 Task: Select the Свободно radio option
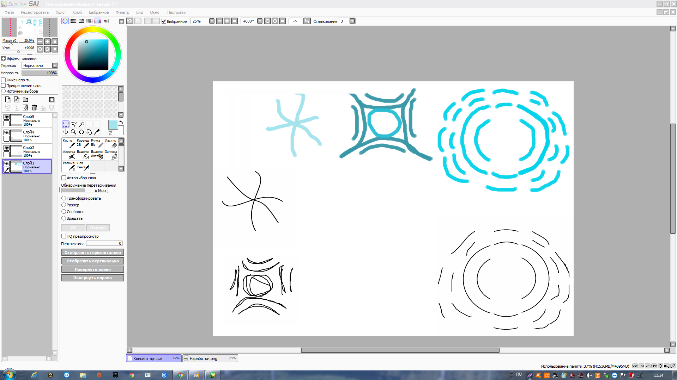64,212
